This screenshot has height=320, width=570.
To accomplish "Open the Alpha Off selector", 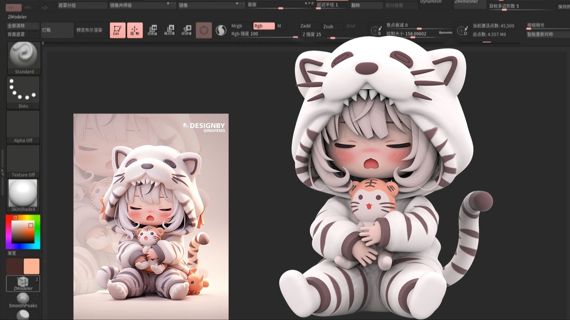I will [23, 127].
